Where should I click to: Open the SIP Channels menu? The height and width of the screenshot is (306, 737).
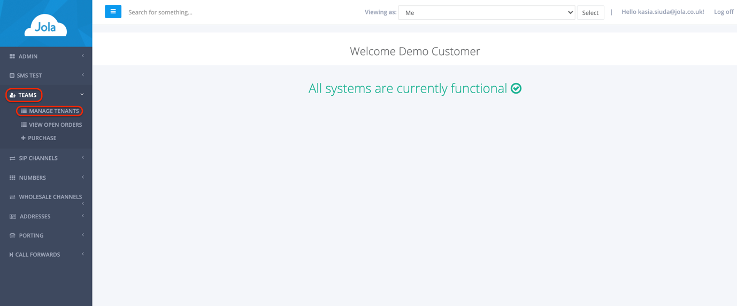point(46,158)
